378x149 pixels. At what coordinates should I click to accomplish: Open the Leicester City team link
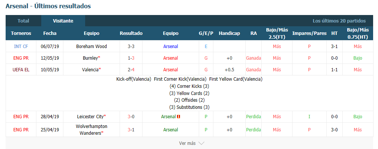coord(91,117)
